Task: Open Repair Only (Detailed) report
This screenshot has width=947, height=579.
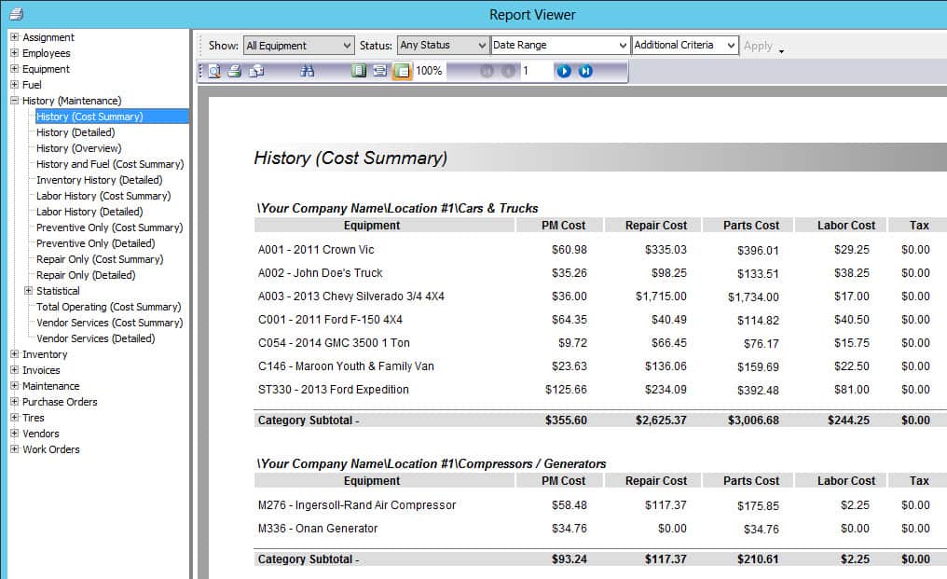Action: point(86,275)
